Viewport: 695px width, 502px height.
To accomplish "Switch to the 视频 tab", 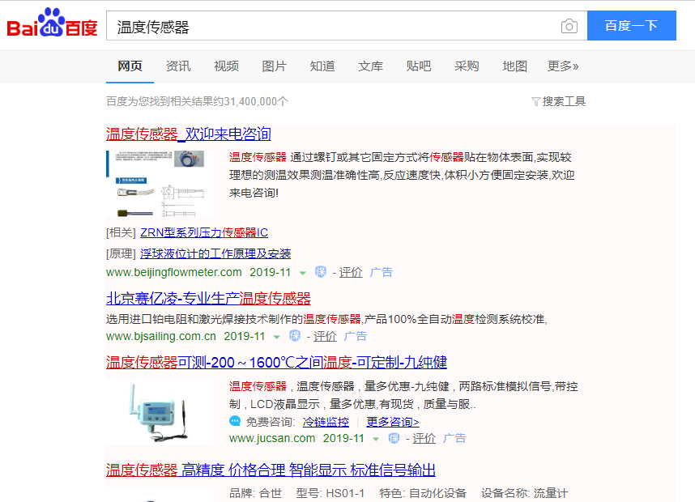I will [x=226, y=66].
